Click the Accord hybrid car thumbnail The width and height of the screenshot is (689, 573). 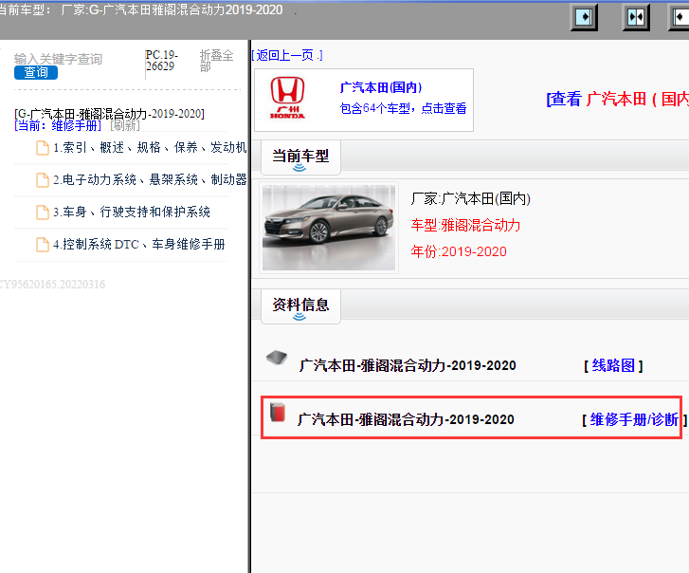[329, 228]
